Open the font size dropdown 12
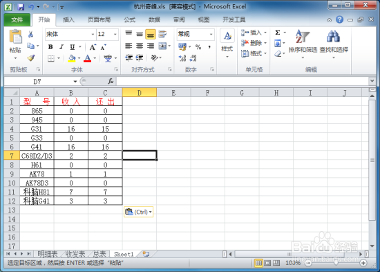 (115, 34)
